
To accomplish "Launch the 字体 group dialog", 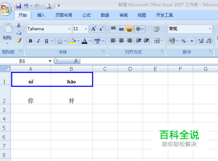I will 103,51.
